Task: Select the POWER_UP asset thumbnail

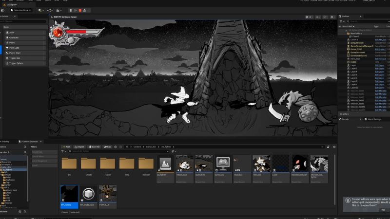Action: (x=107, y=194)
